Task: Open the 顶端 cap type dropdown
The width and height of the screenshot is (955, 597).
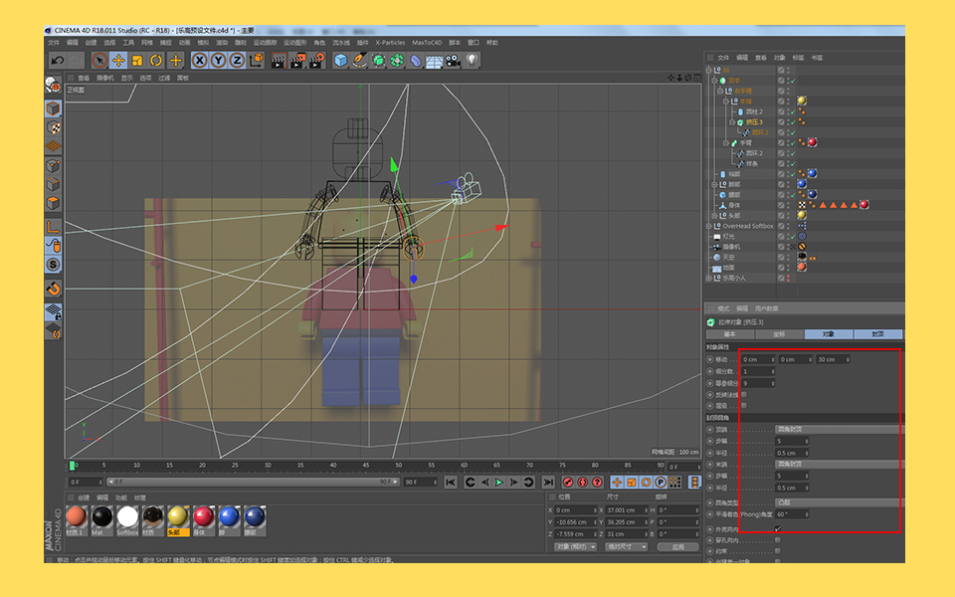Action: pos(840,430)
